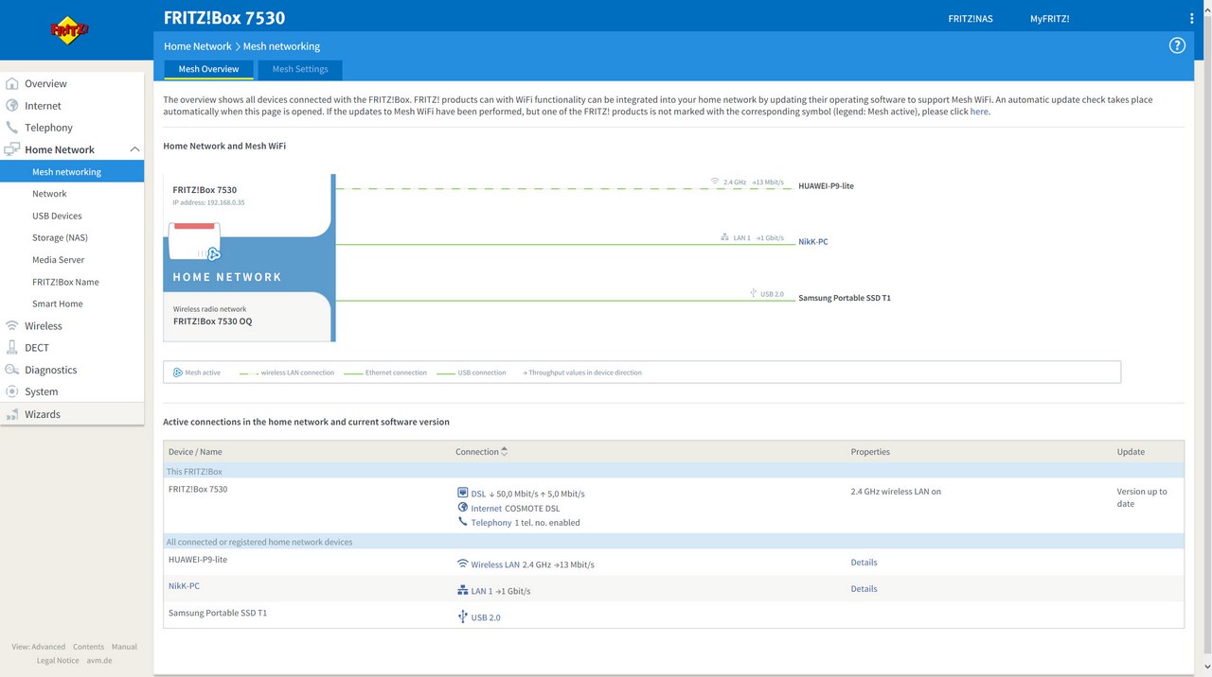Screen dimensions: 1212x677
Task: Click the FRITZ! logo
Action: tap(69, 30)
